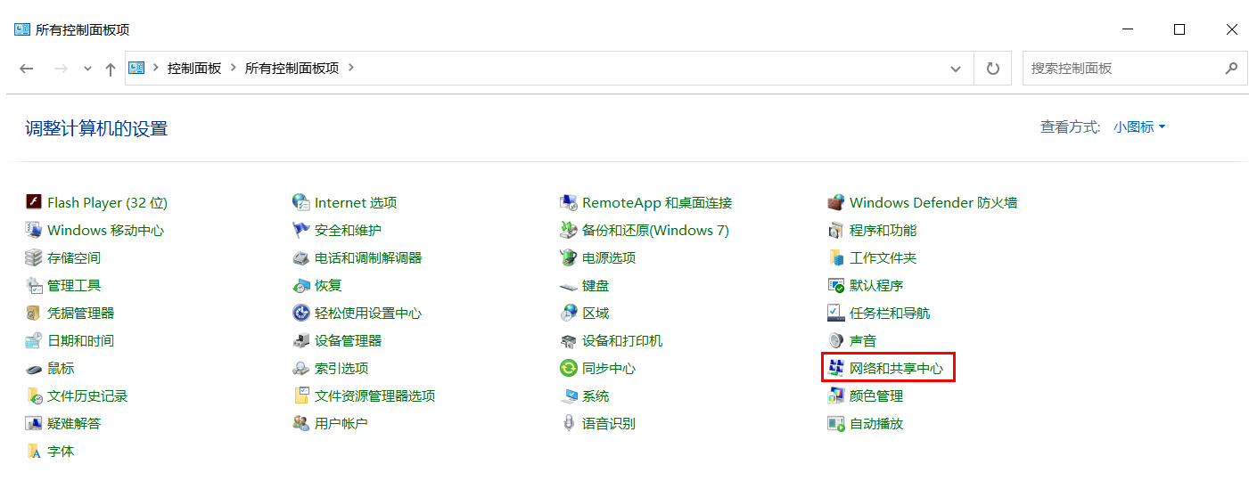Click the control panel icon in address bar
This screenshot has width=1249, height=481.
tap(136, 68)
